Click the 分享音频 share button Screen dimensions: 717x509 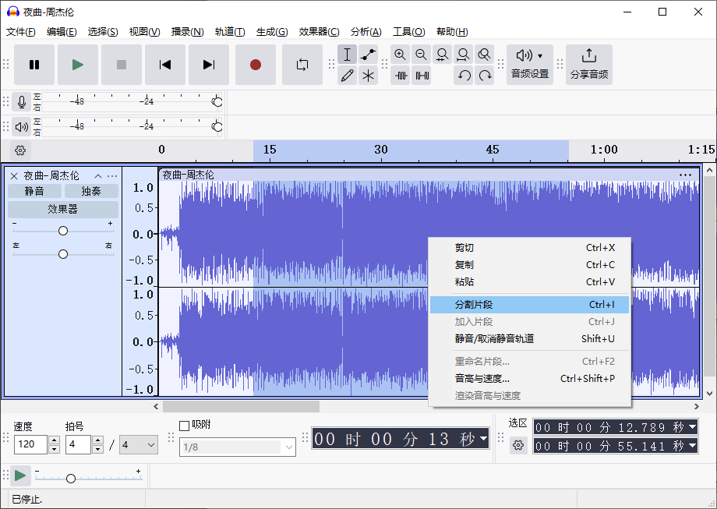(589, 64)
